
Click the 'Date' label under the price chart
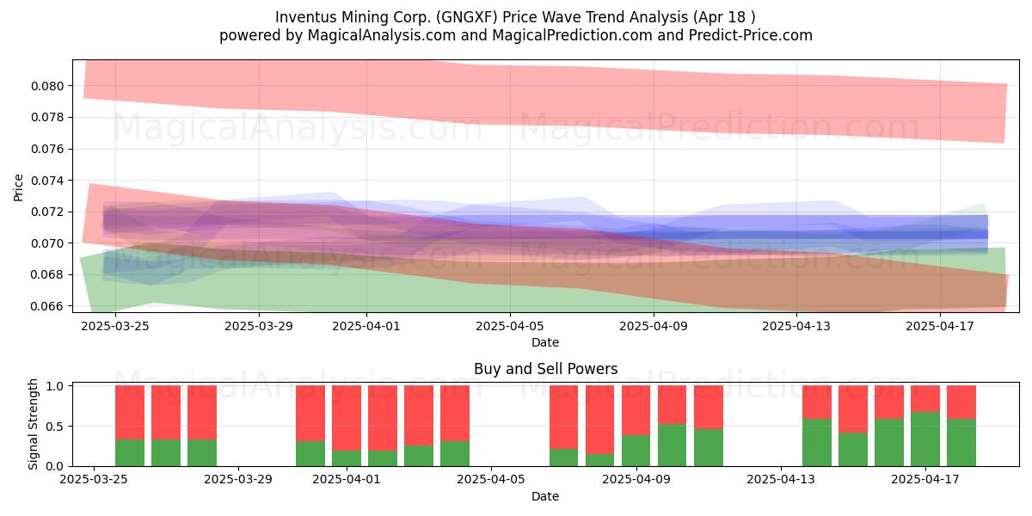click(x=545, y=342)
